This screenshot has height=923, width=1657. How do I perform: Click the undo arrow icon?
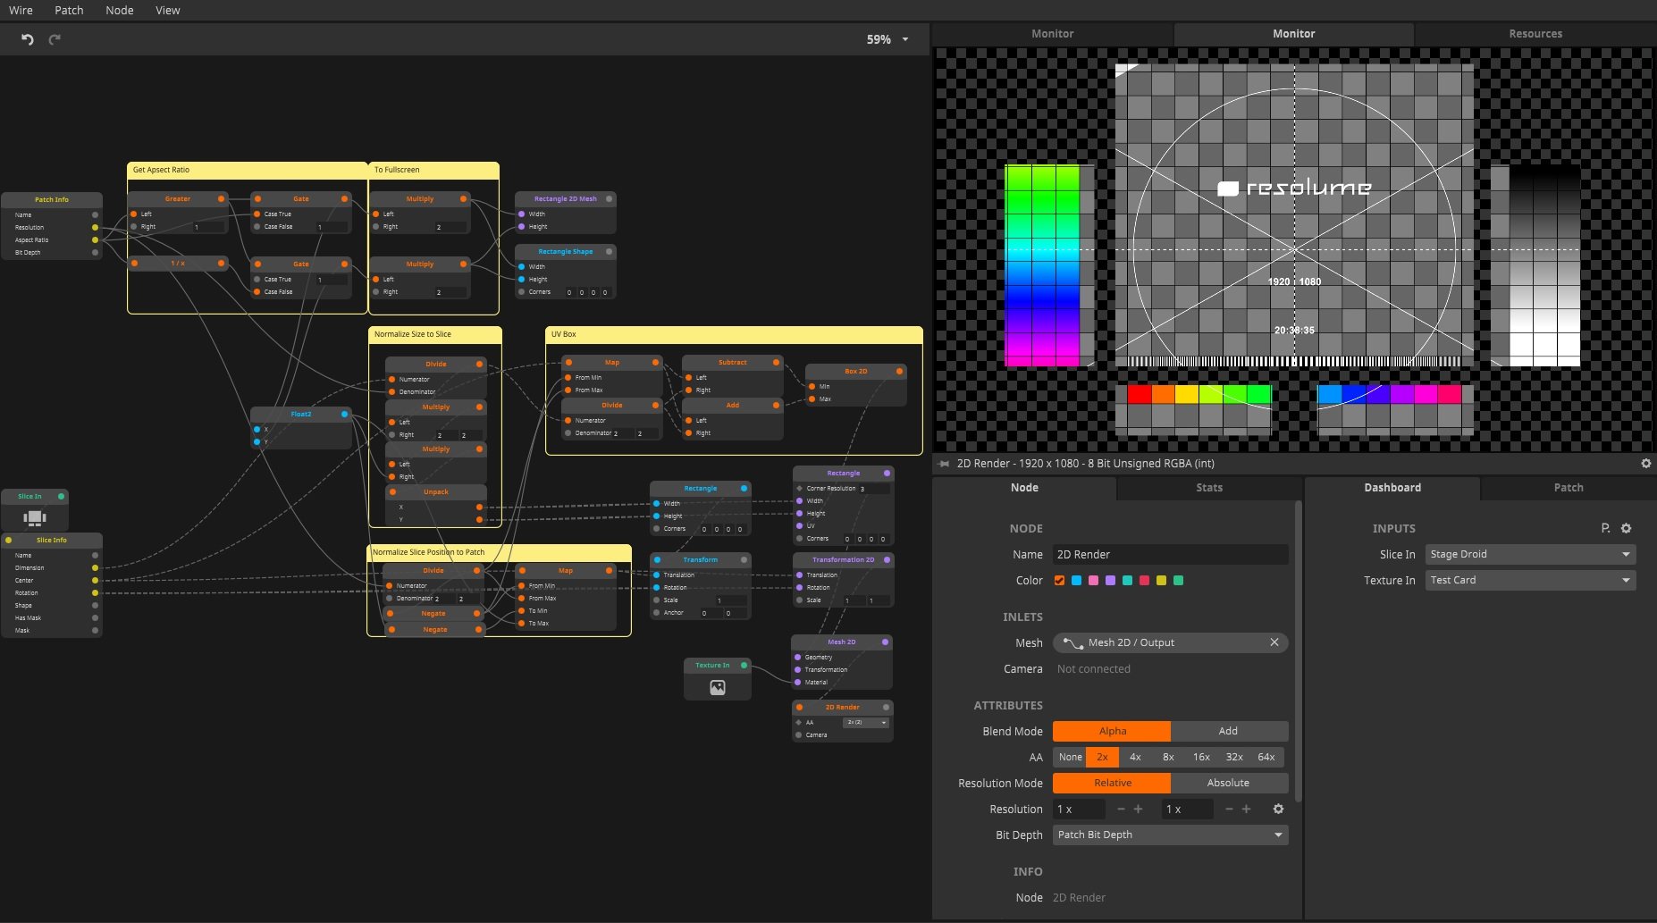27,39
